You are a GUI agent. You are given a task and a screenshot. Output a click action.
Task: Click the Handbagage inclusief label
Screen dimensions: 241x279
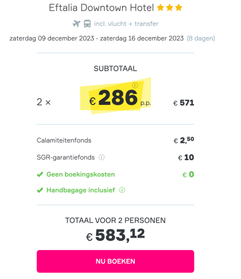click(81, 190)
